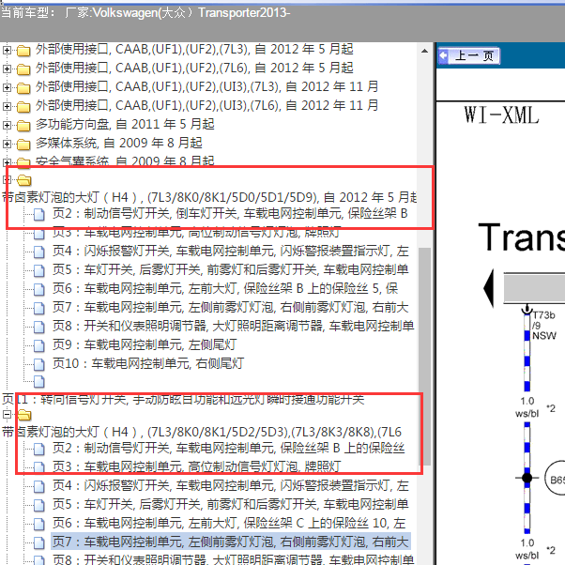This screenshot has width=565, height=565.
Task: Expand the 多媒体系统 folder node
Action: (x=7, y=144)
